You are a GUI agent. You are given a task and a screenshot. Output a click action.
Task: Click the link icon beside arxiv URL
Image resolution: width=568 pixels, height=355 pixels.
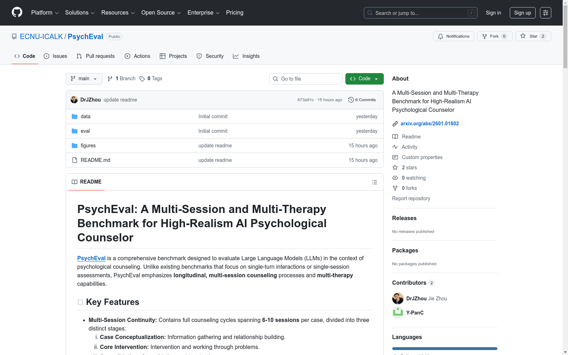click(x=395, y=124)
